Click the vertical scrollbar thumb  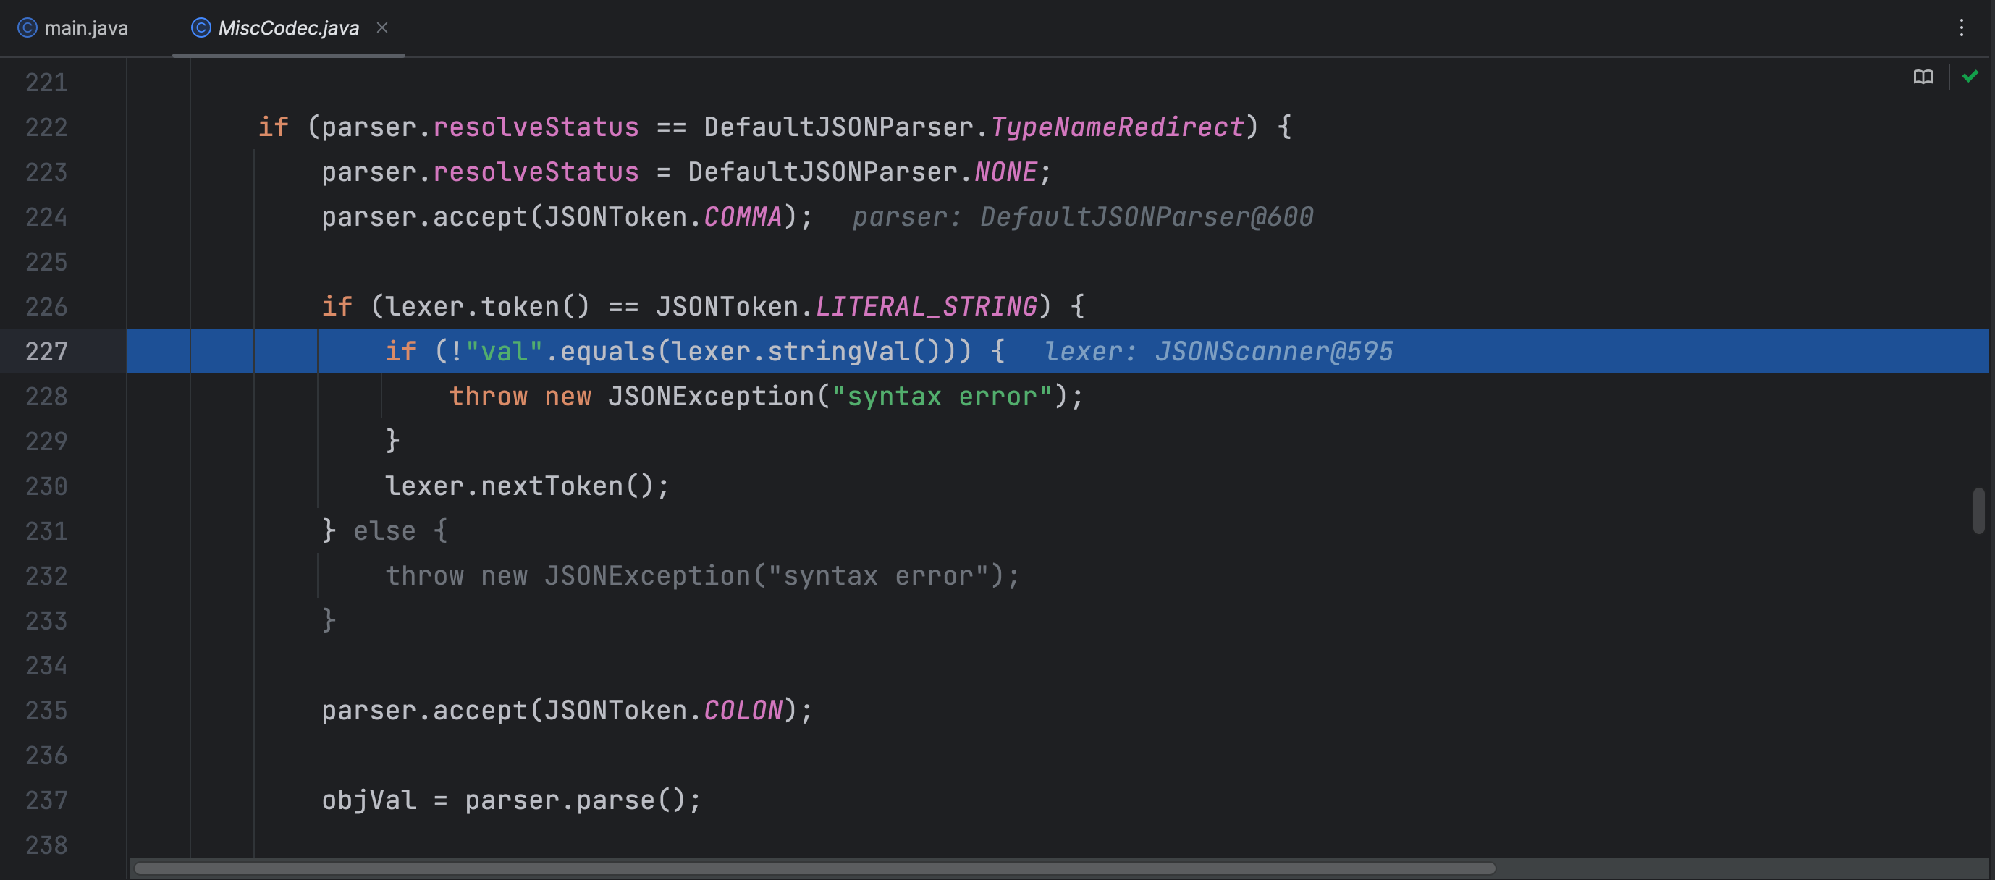click(x=1979, y=511)
